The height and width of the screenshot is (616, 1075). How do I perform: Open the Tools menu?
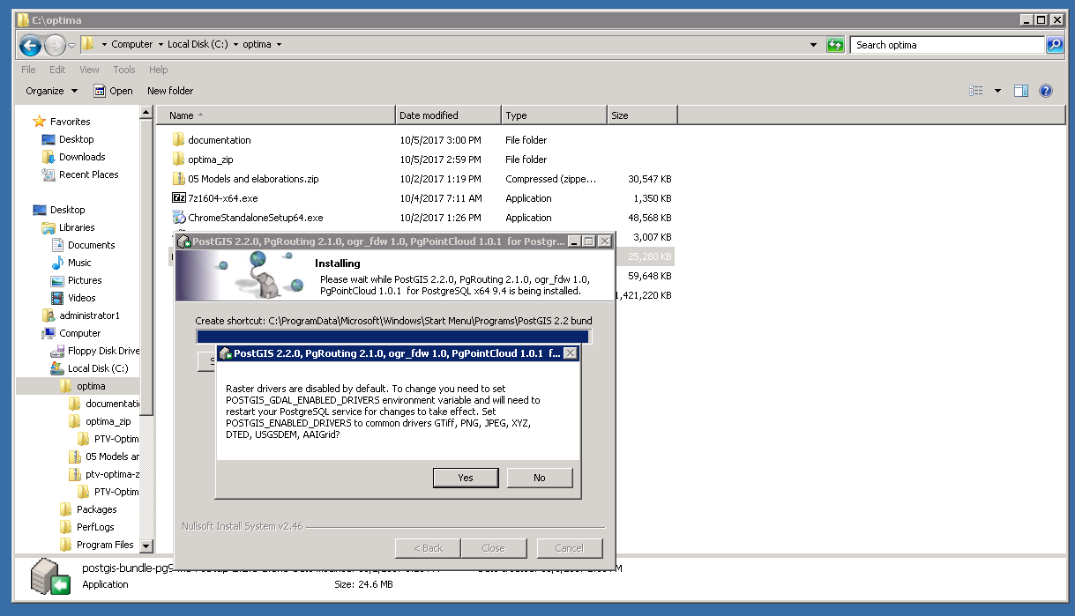pos(124,70)
